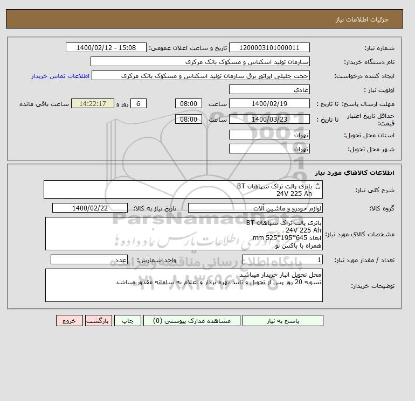The height and width of the screenshot is (401, 415).
Task: Click the general need description text box
Action: 183,189
